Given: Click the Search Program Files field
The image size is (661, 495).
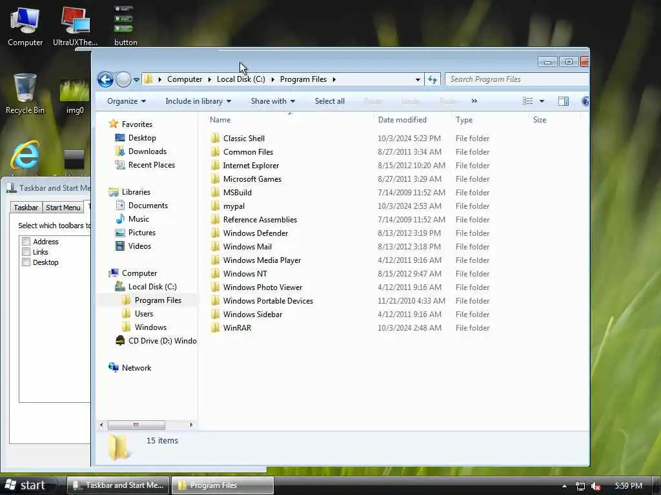Looking at the screenshot, I should coord(517,79).
